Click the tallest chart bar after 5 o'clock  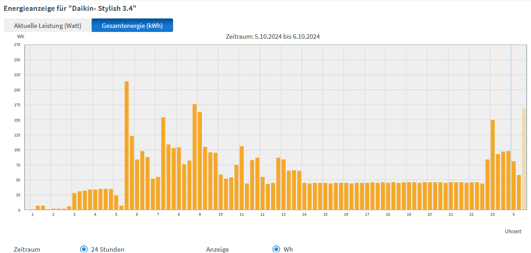(127, 145)
